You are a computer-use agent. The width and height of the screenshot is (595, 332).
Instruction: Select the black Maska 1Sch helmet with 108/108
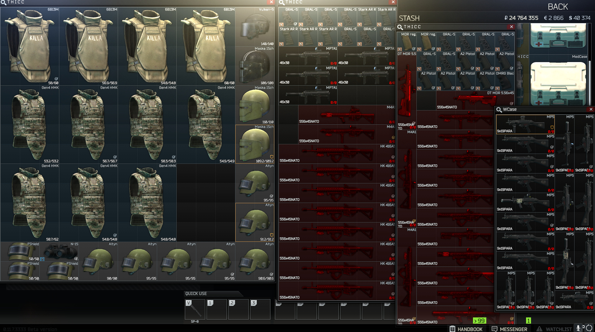point(255,66)
